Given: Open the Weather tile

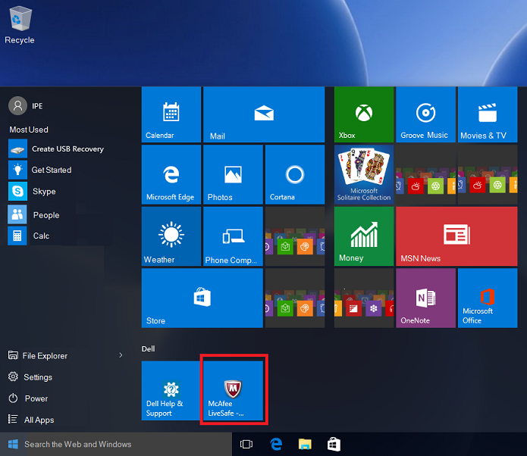Looking at the screenshot, I should (171, 236).
